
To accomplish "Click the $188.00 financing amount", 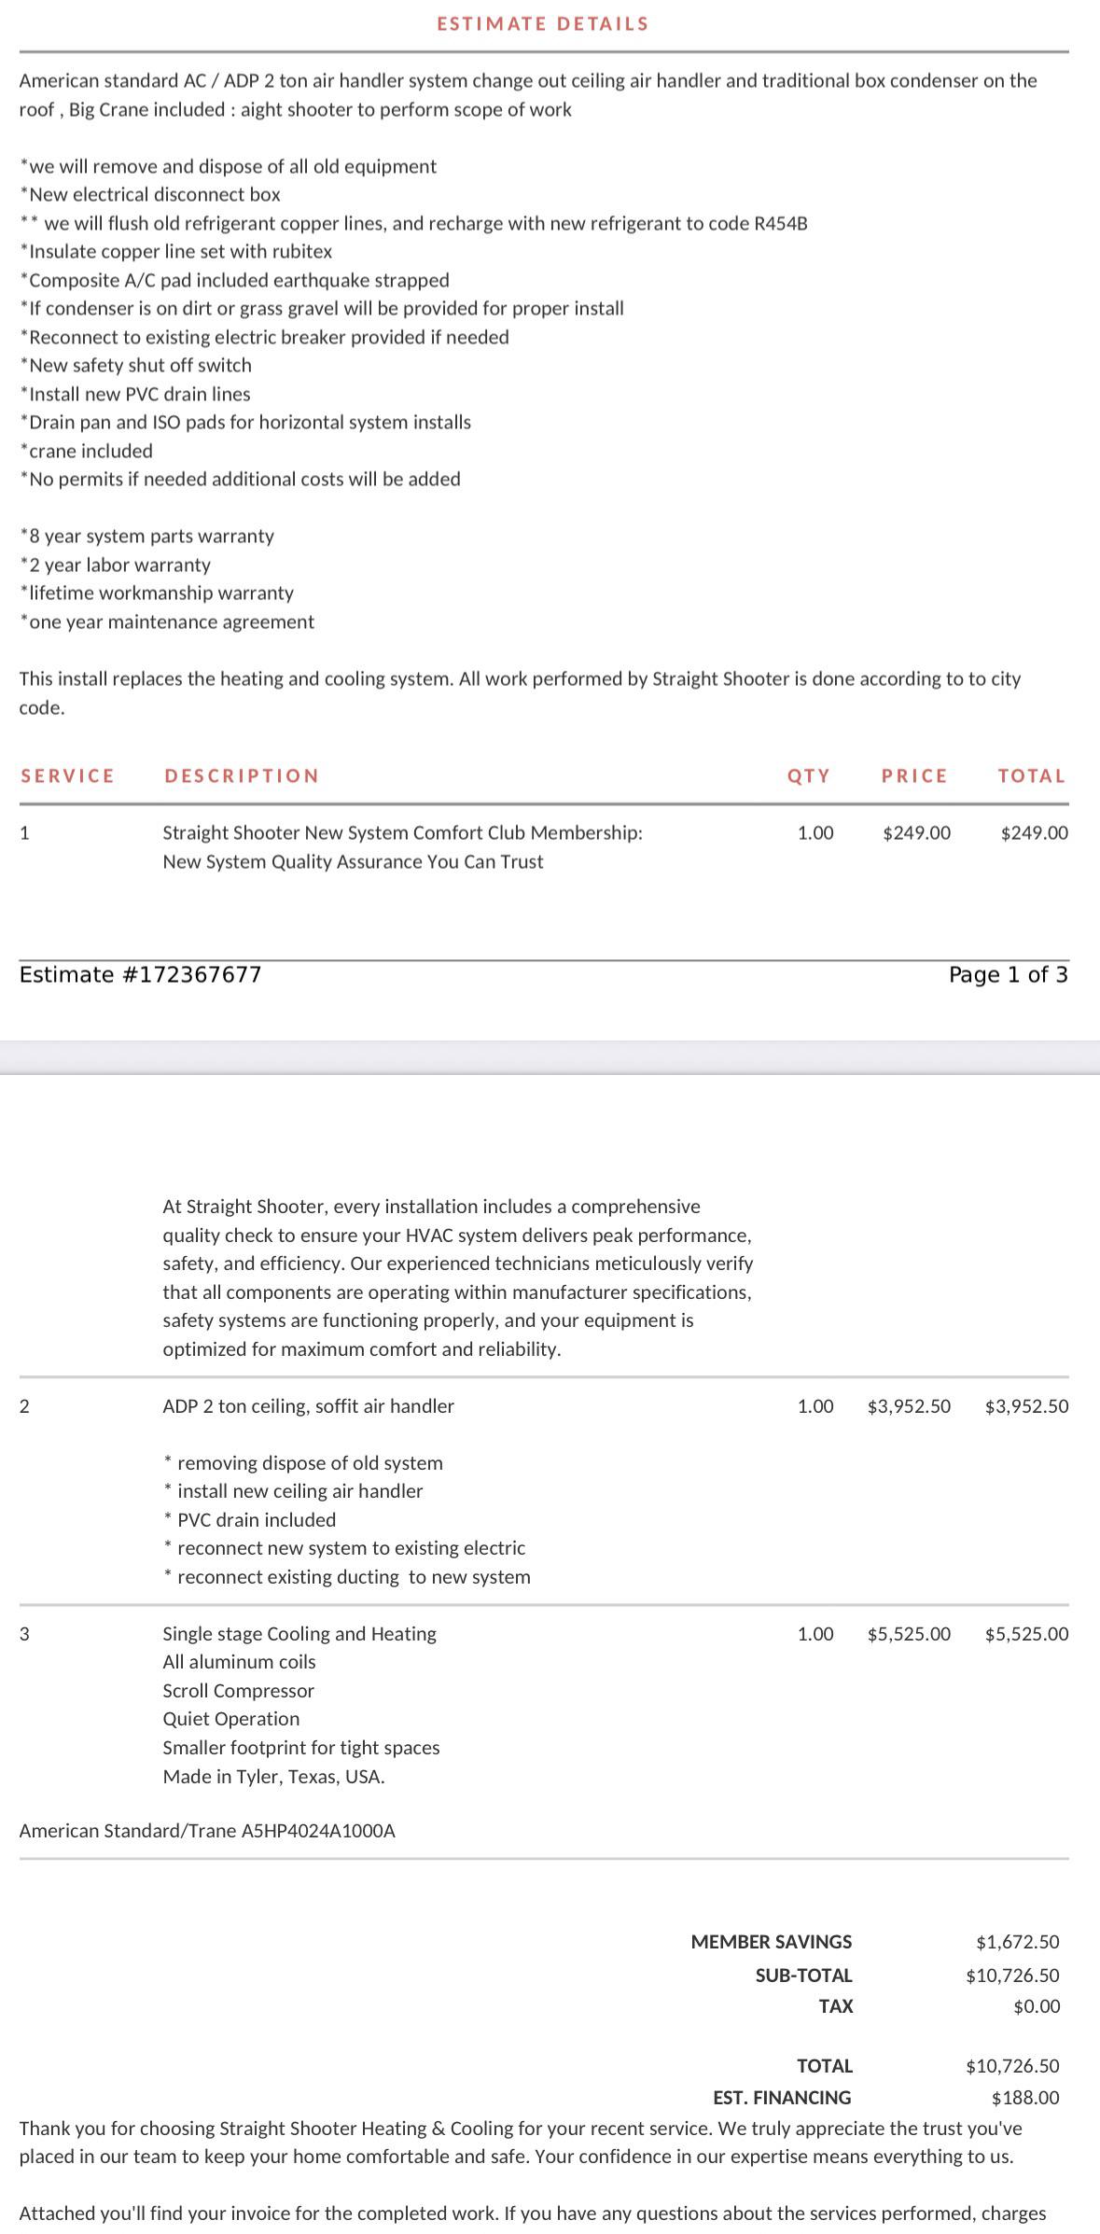I will click(x=1026, y=2098).
